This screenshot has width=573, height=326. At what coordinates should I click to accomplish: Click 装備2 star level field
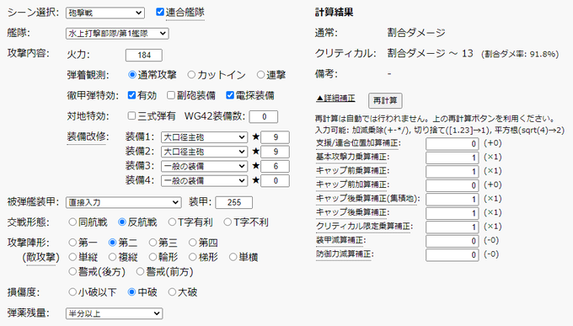click(276, 152)
